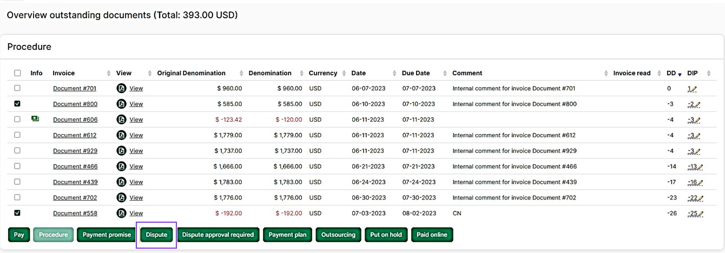The image size is (725, 253).
Task: Edit DIP pencil icon for Document #558
Action: click(701, 214)
